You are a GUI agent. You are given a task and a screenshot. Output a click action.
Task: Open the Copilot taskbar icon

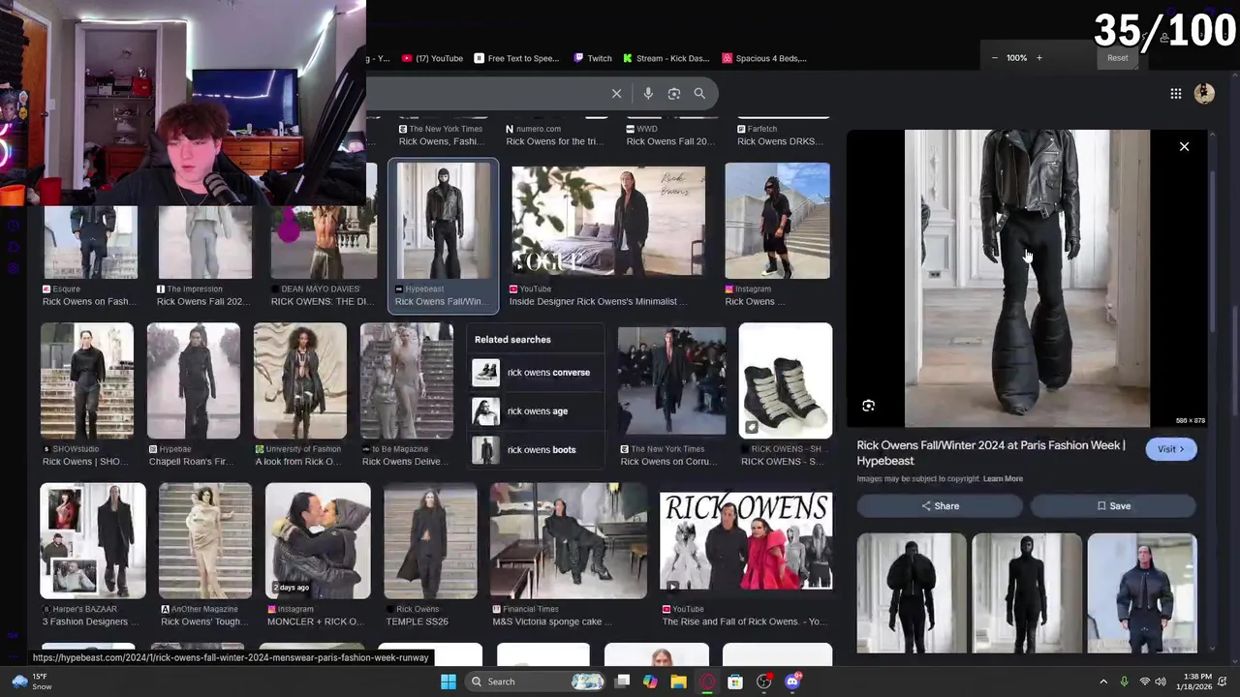tap(650, 682)
